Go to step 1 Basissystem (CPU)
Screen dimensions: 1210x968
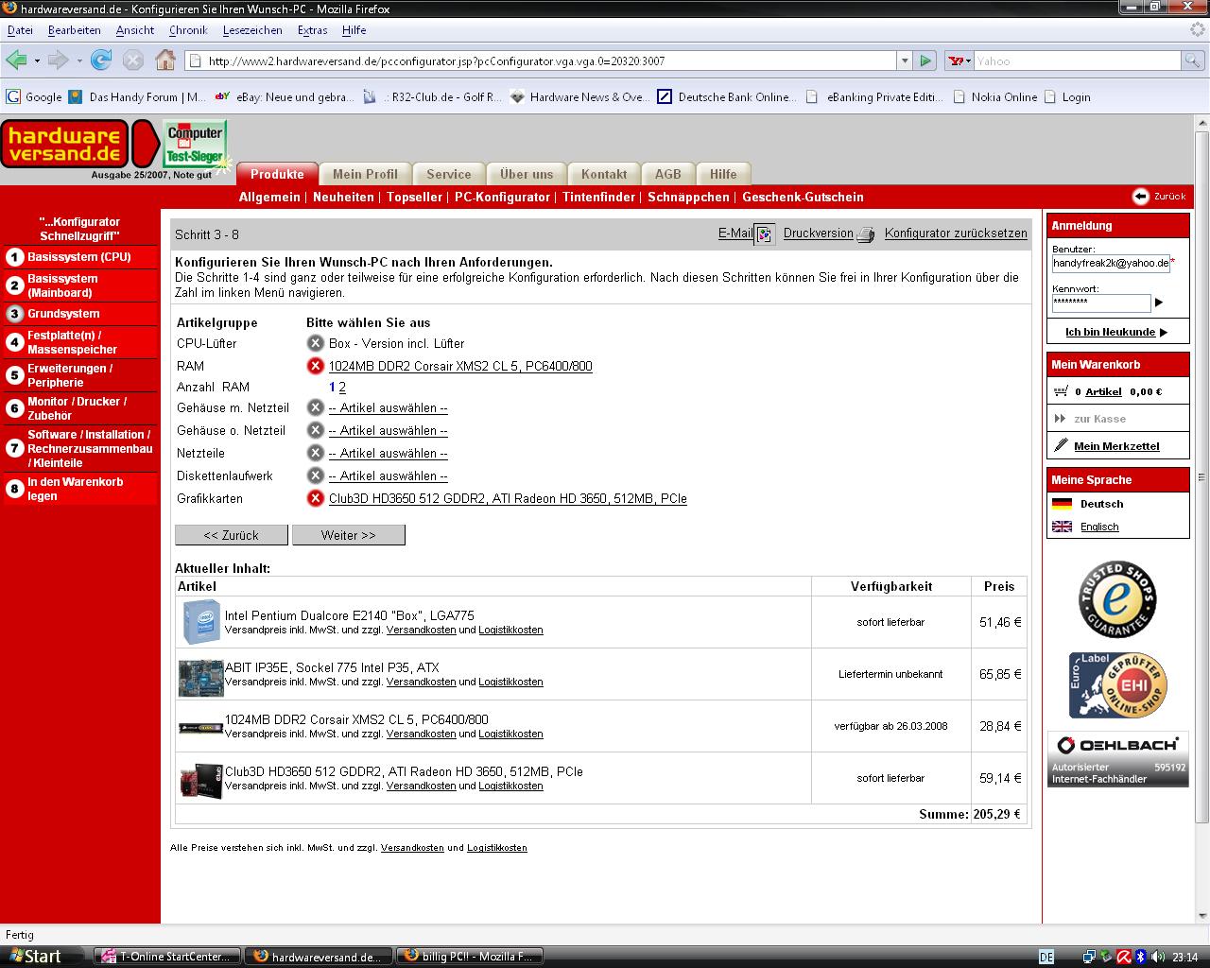click(79, 257)
